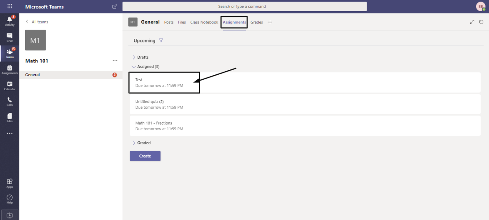Open Chat in the left sidebar
489x220 pixels.
pyautogui.click(x=10, y=37)
